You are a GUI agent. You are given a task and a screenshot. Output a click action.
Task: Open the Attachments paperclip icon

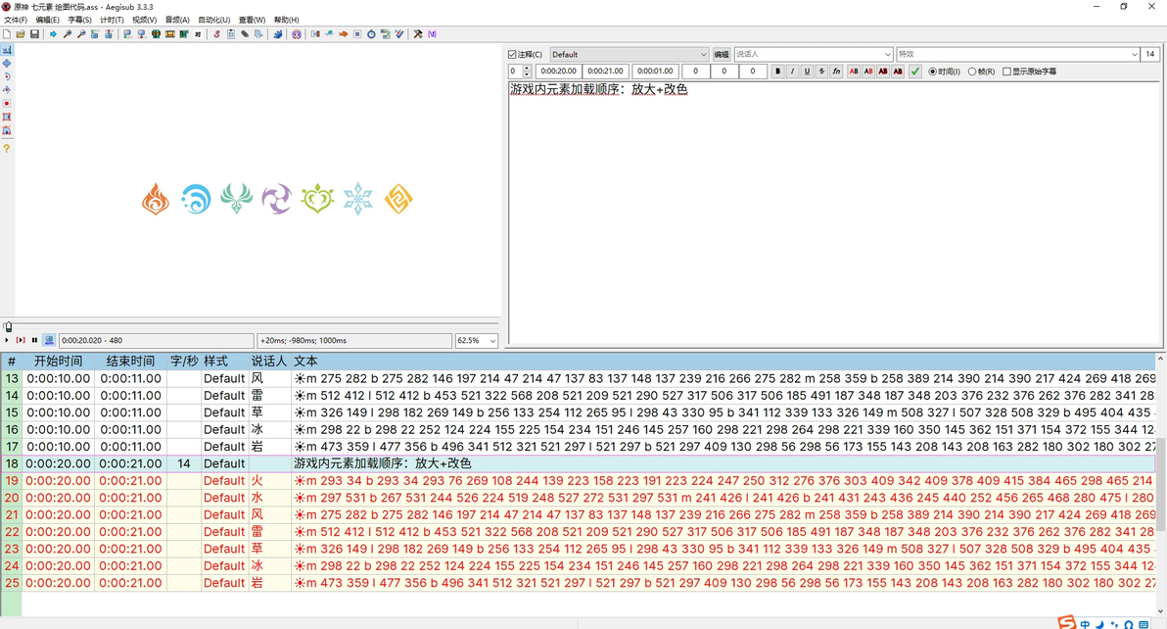click(245, 34)
